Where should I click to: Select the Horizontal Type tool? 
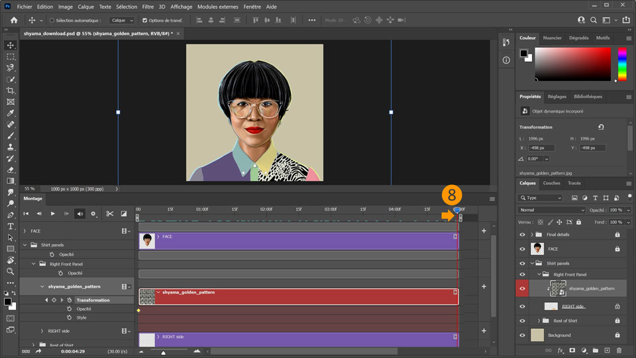(11, 226)
